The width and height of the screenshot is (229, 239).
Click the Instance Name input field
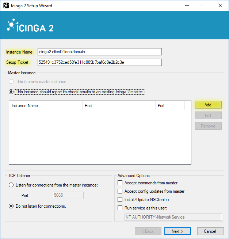tap(100, 52)
